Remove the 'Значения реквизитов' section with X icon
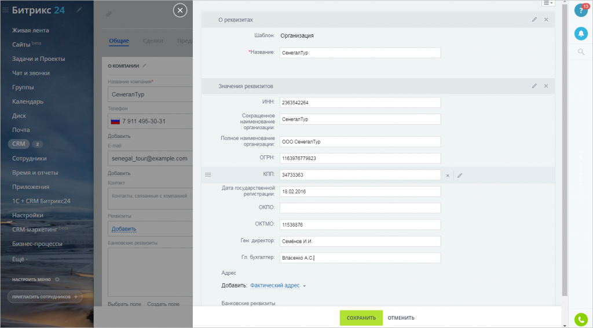Image resolution: width=593 pixels, height=328 pixels. [x=546, y=86]
